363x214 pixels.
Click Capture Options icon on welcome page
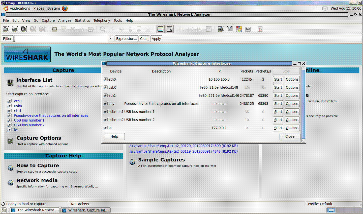(x=10, y=140)
